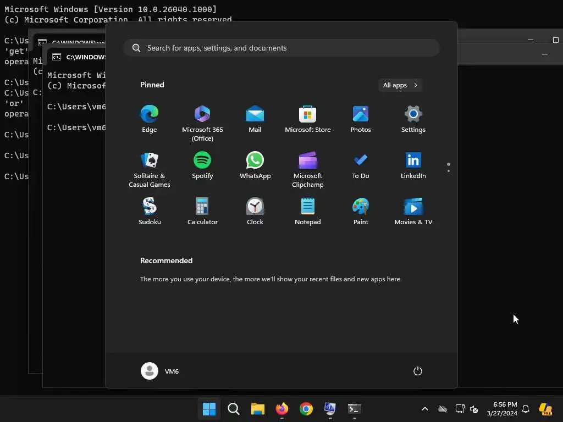Image resolution: width=563 pixels, height=422 pixels.
Task: Open the Edge pinned app
Action: [150, 119]
